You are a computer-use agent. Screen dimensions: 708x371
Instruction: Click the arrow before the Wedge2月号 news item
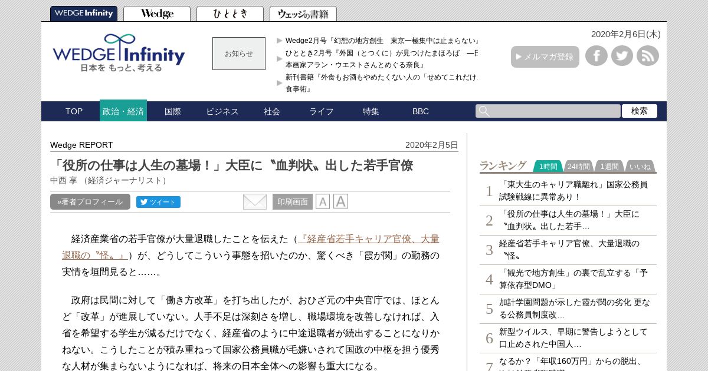point(280,41)
